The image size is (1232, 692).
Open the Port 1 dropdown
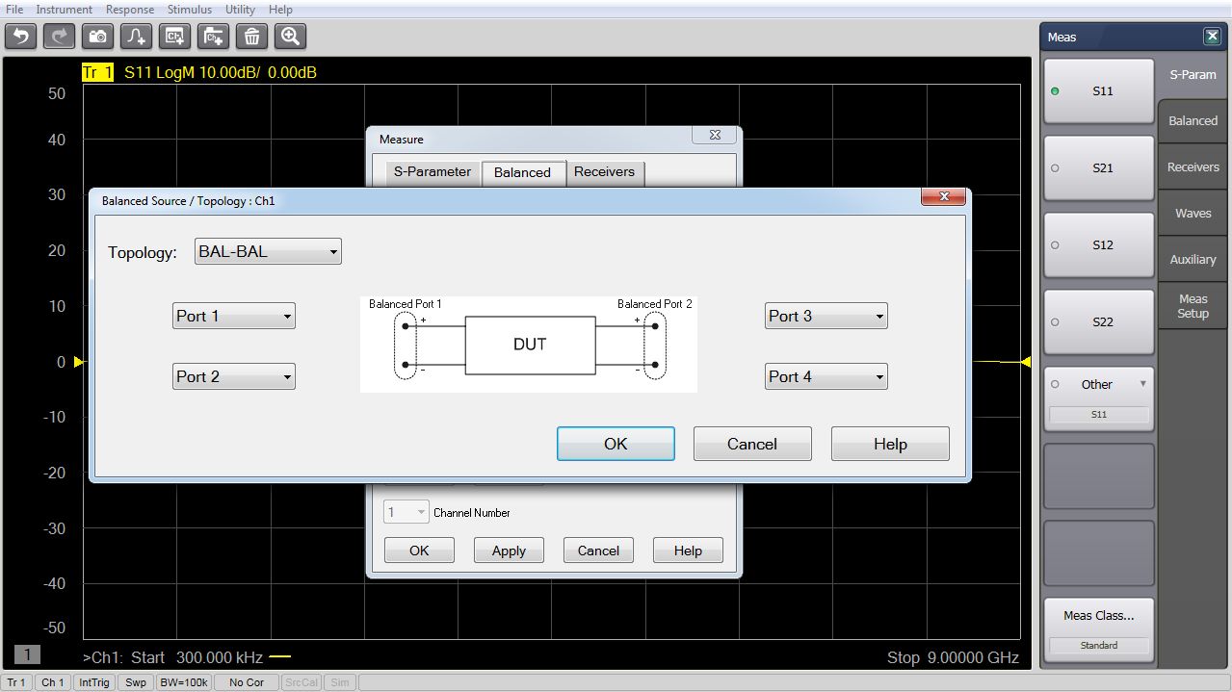pos(234,317)
